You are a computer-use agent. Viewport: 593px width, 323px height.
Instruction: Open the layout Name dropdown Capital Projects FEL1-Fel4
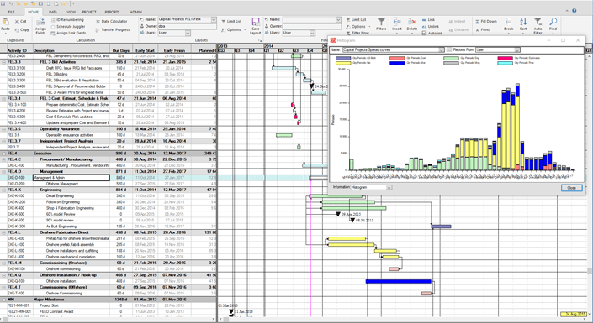click(214, 19)
